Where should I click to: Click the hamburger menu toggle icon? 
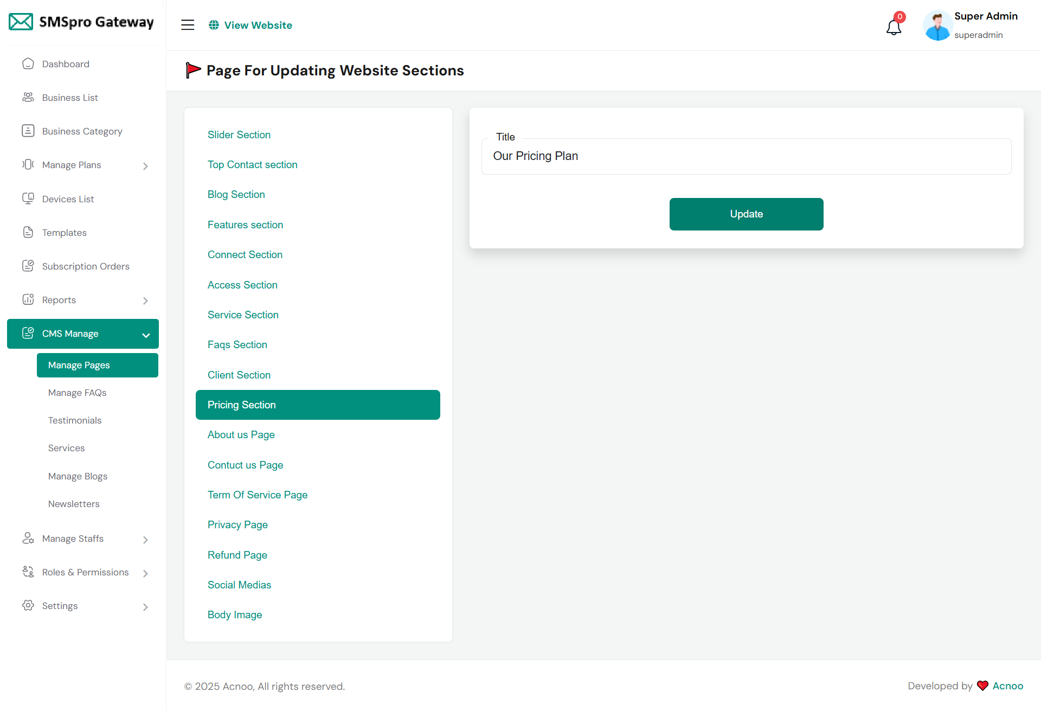pyautogui.click(x=188, y=25)
